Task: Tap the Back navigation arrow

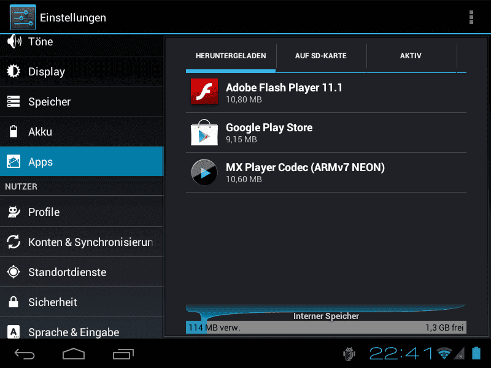Action: coord(25,355)
